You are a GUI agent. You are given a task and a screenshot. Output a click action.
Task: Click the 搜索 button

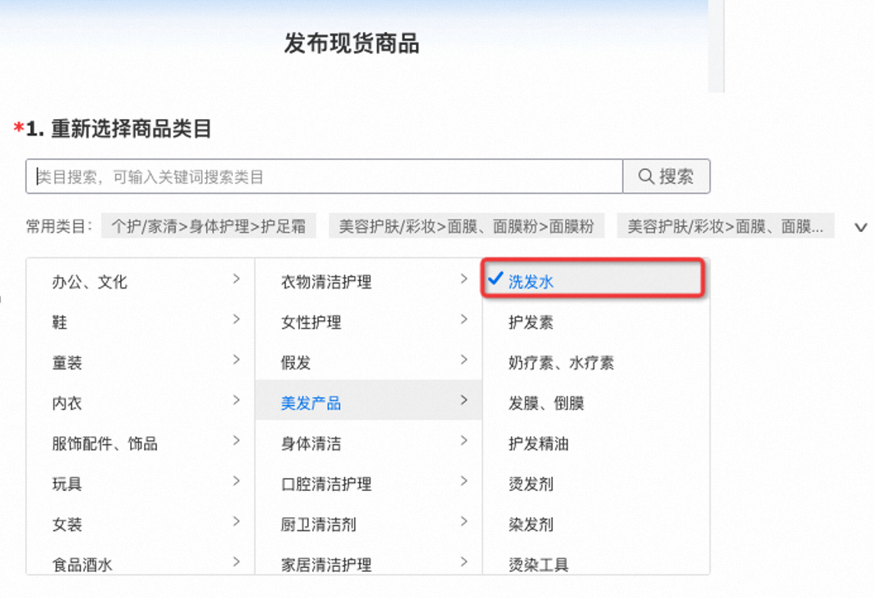[666, 176]
